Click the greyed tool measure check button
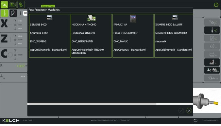This screenshot has height=126, width=221. click(x=212, y=22)
